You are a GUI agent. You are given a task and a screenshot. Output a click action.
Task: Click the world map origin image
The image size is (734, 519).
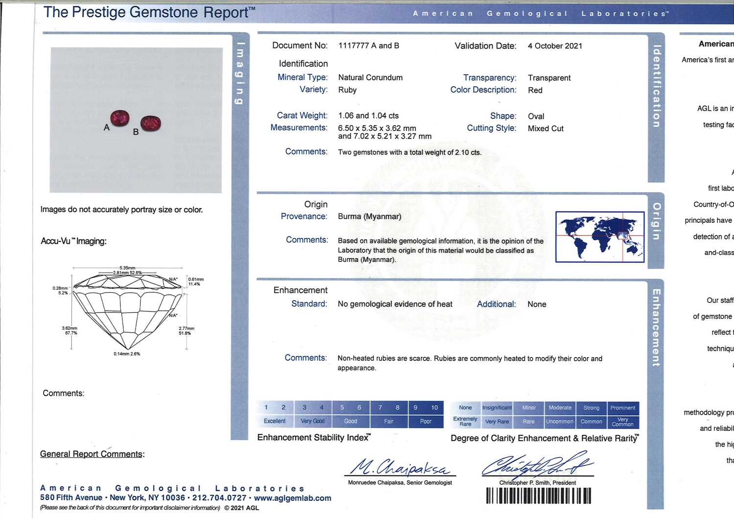tap(600, 237)
